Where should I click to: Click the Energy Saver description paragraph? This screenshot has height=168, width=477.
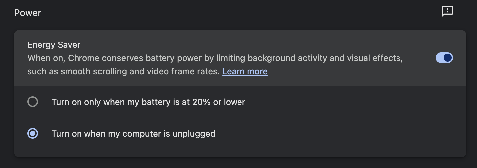point(166,65)
